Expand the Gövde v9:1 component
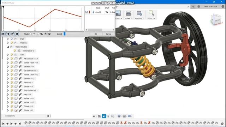226x127 pixels. coord(8,110)
